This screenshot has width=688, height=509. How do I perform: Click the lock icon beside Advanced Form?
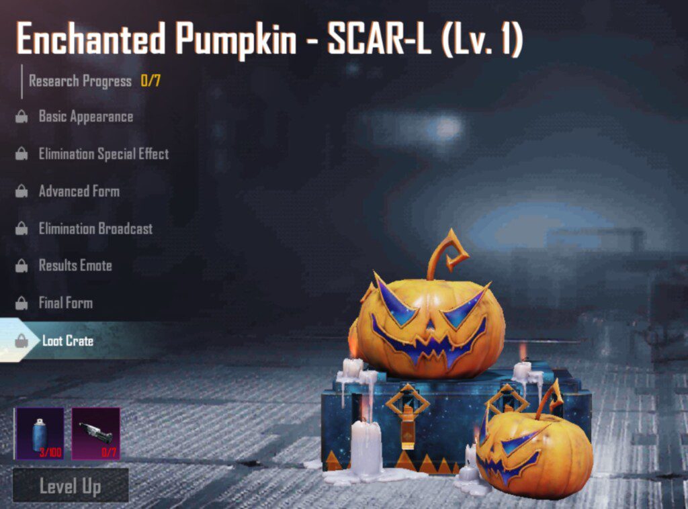pos(21,191)
